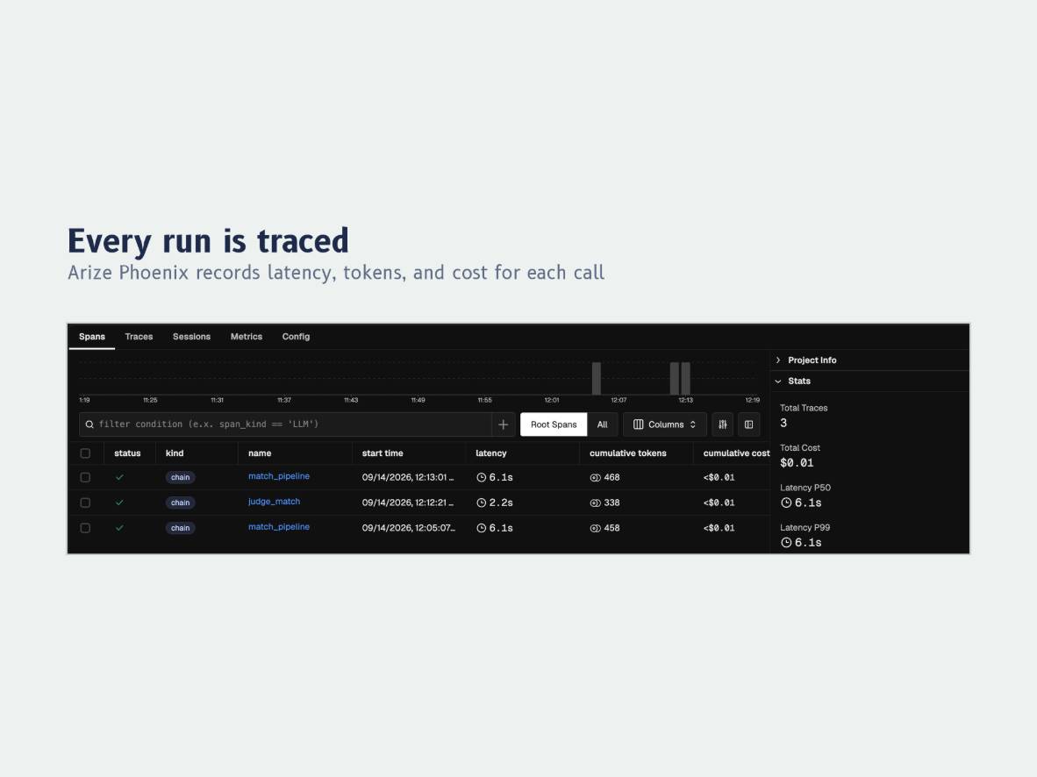The width and height of the screenshot is (1037, 777).
Task: Click the 12:13 label on the timeline axis
Action: tap(686, 400)
